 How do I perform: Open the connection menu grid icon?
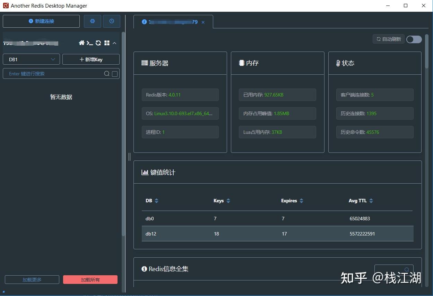pyautogui.click(x=107, y=43)
